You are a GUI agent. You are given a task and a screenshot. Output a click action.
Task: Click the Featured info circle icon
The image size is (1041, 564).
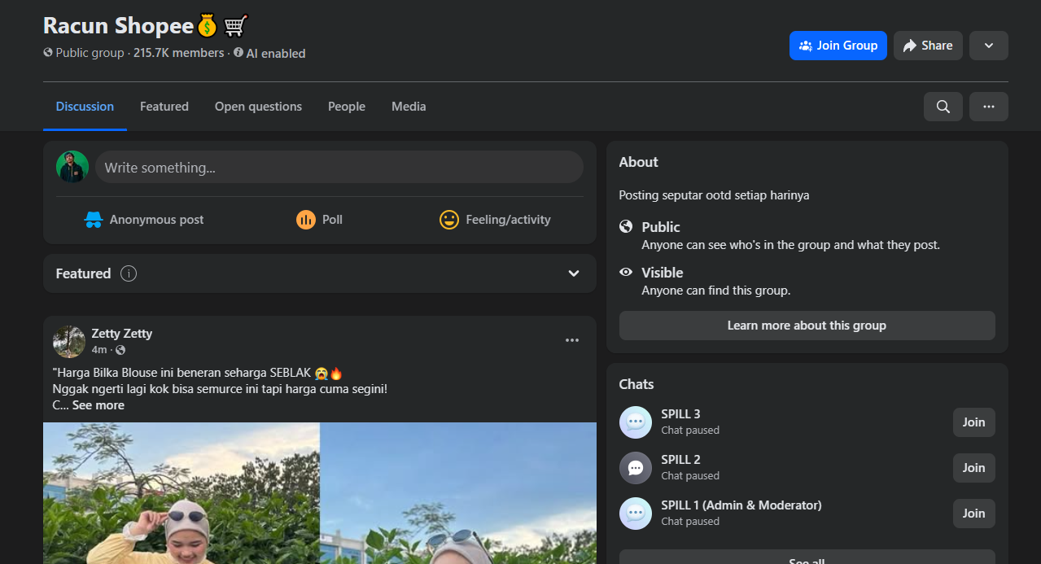[129, 273]
